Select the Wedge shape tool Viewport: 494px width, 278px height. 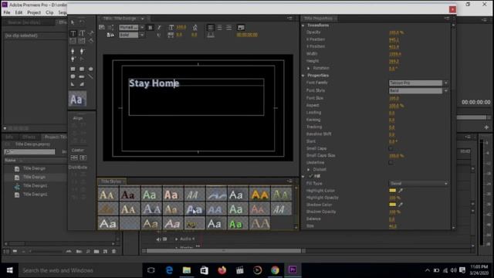73,84
